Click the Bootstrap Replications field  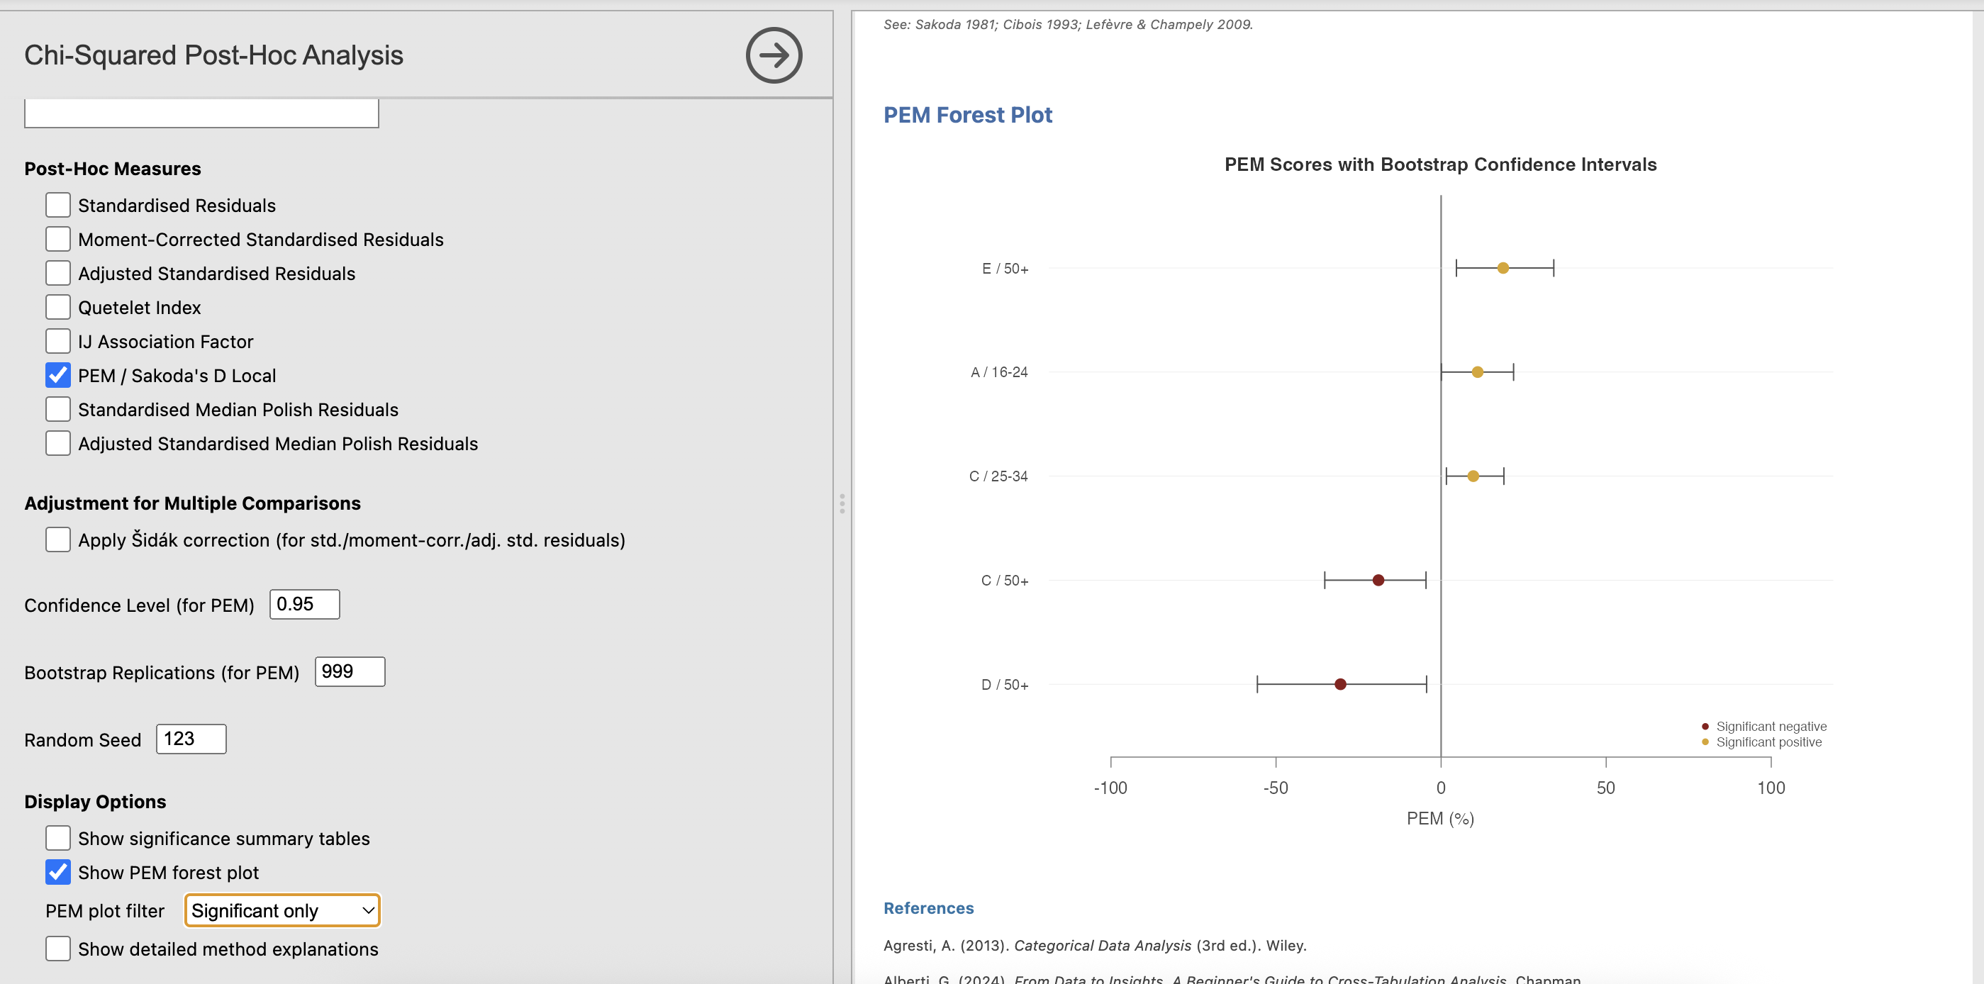(350, 671)
